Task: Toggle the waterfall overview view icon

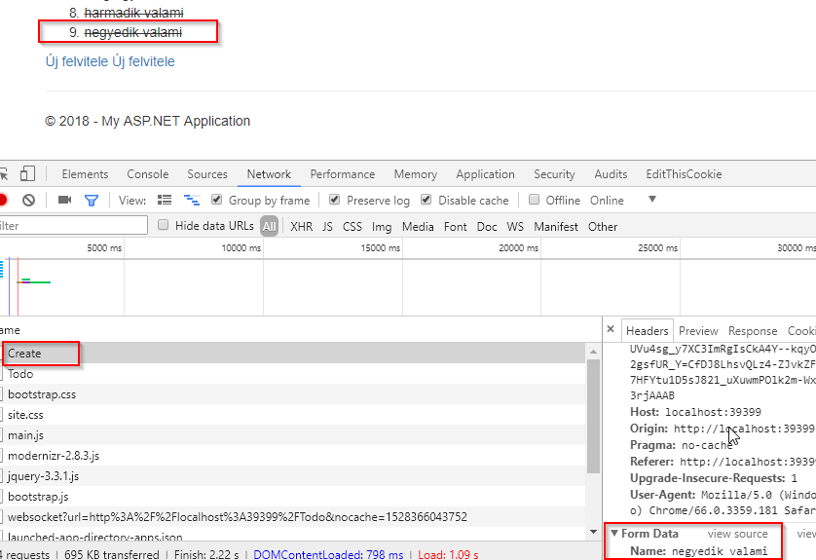Action: coord(192,200)
